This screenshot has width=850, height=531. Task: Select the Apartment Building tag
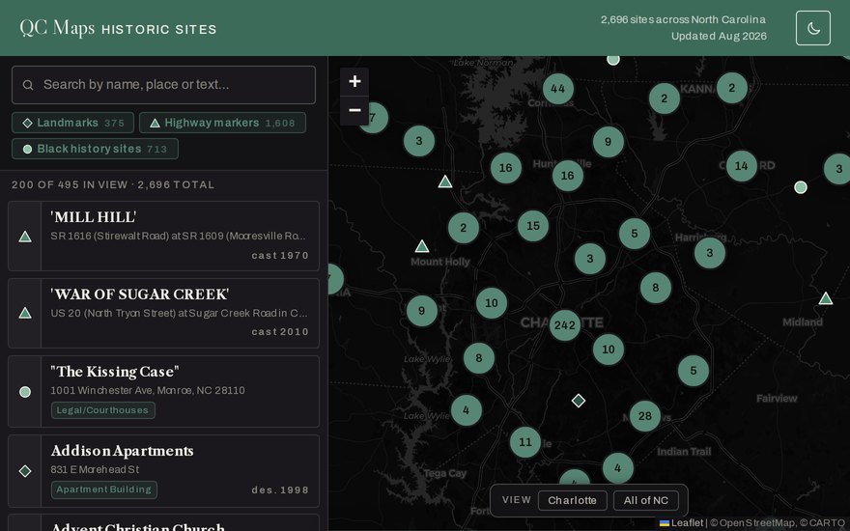coord(104,489)
